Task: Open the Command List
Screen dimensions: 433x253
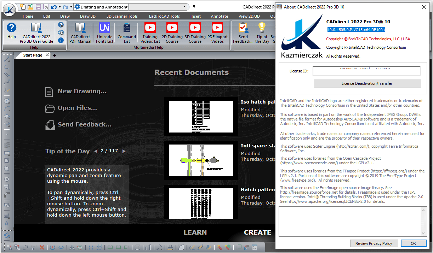Action: [x=127, y=33]
